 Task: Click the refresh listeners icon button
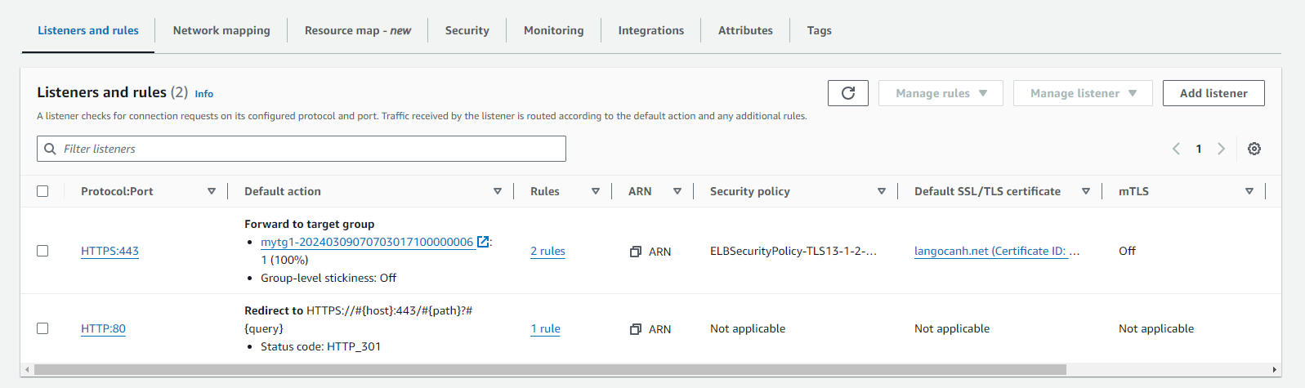[x=847, y=93]
